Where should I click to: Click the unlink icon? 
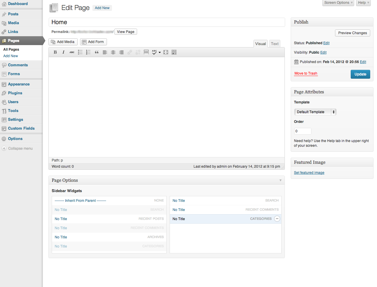point(138,52)
